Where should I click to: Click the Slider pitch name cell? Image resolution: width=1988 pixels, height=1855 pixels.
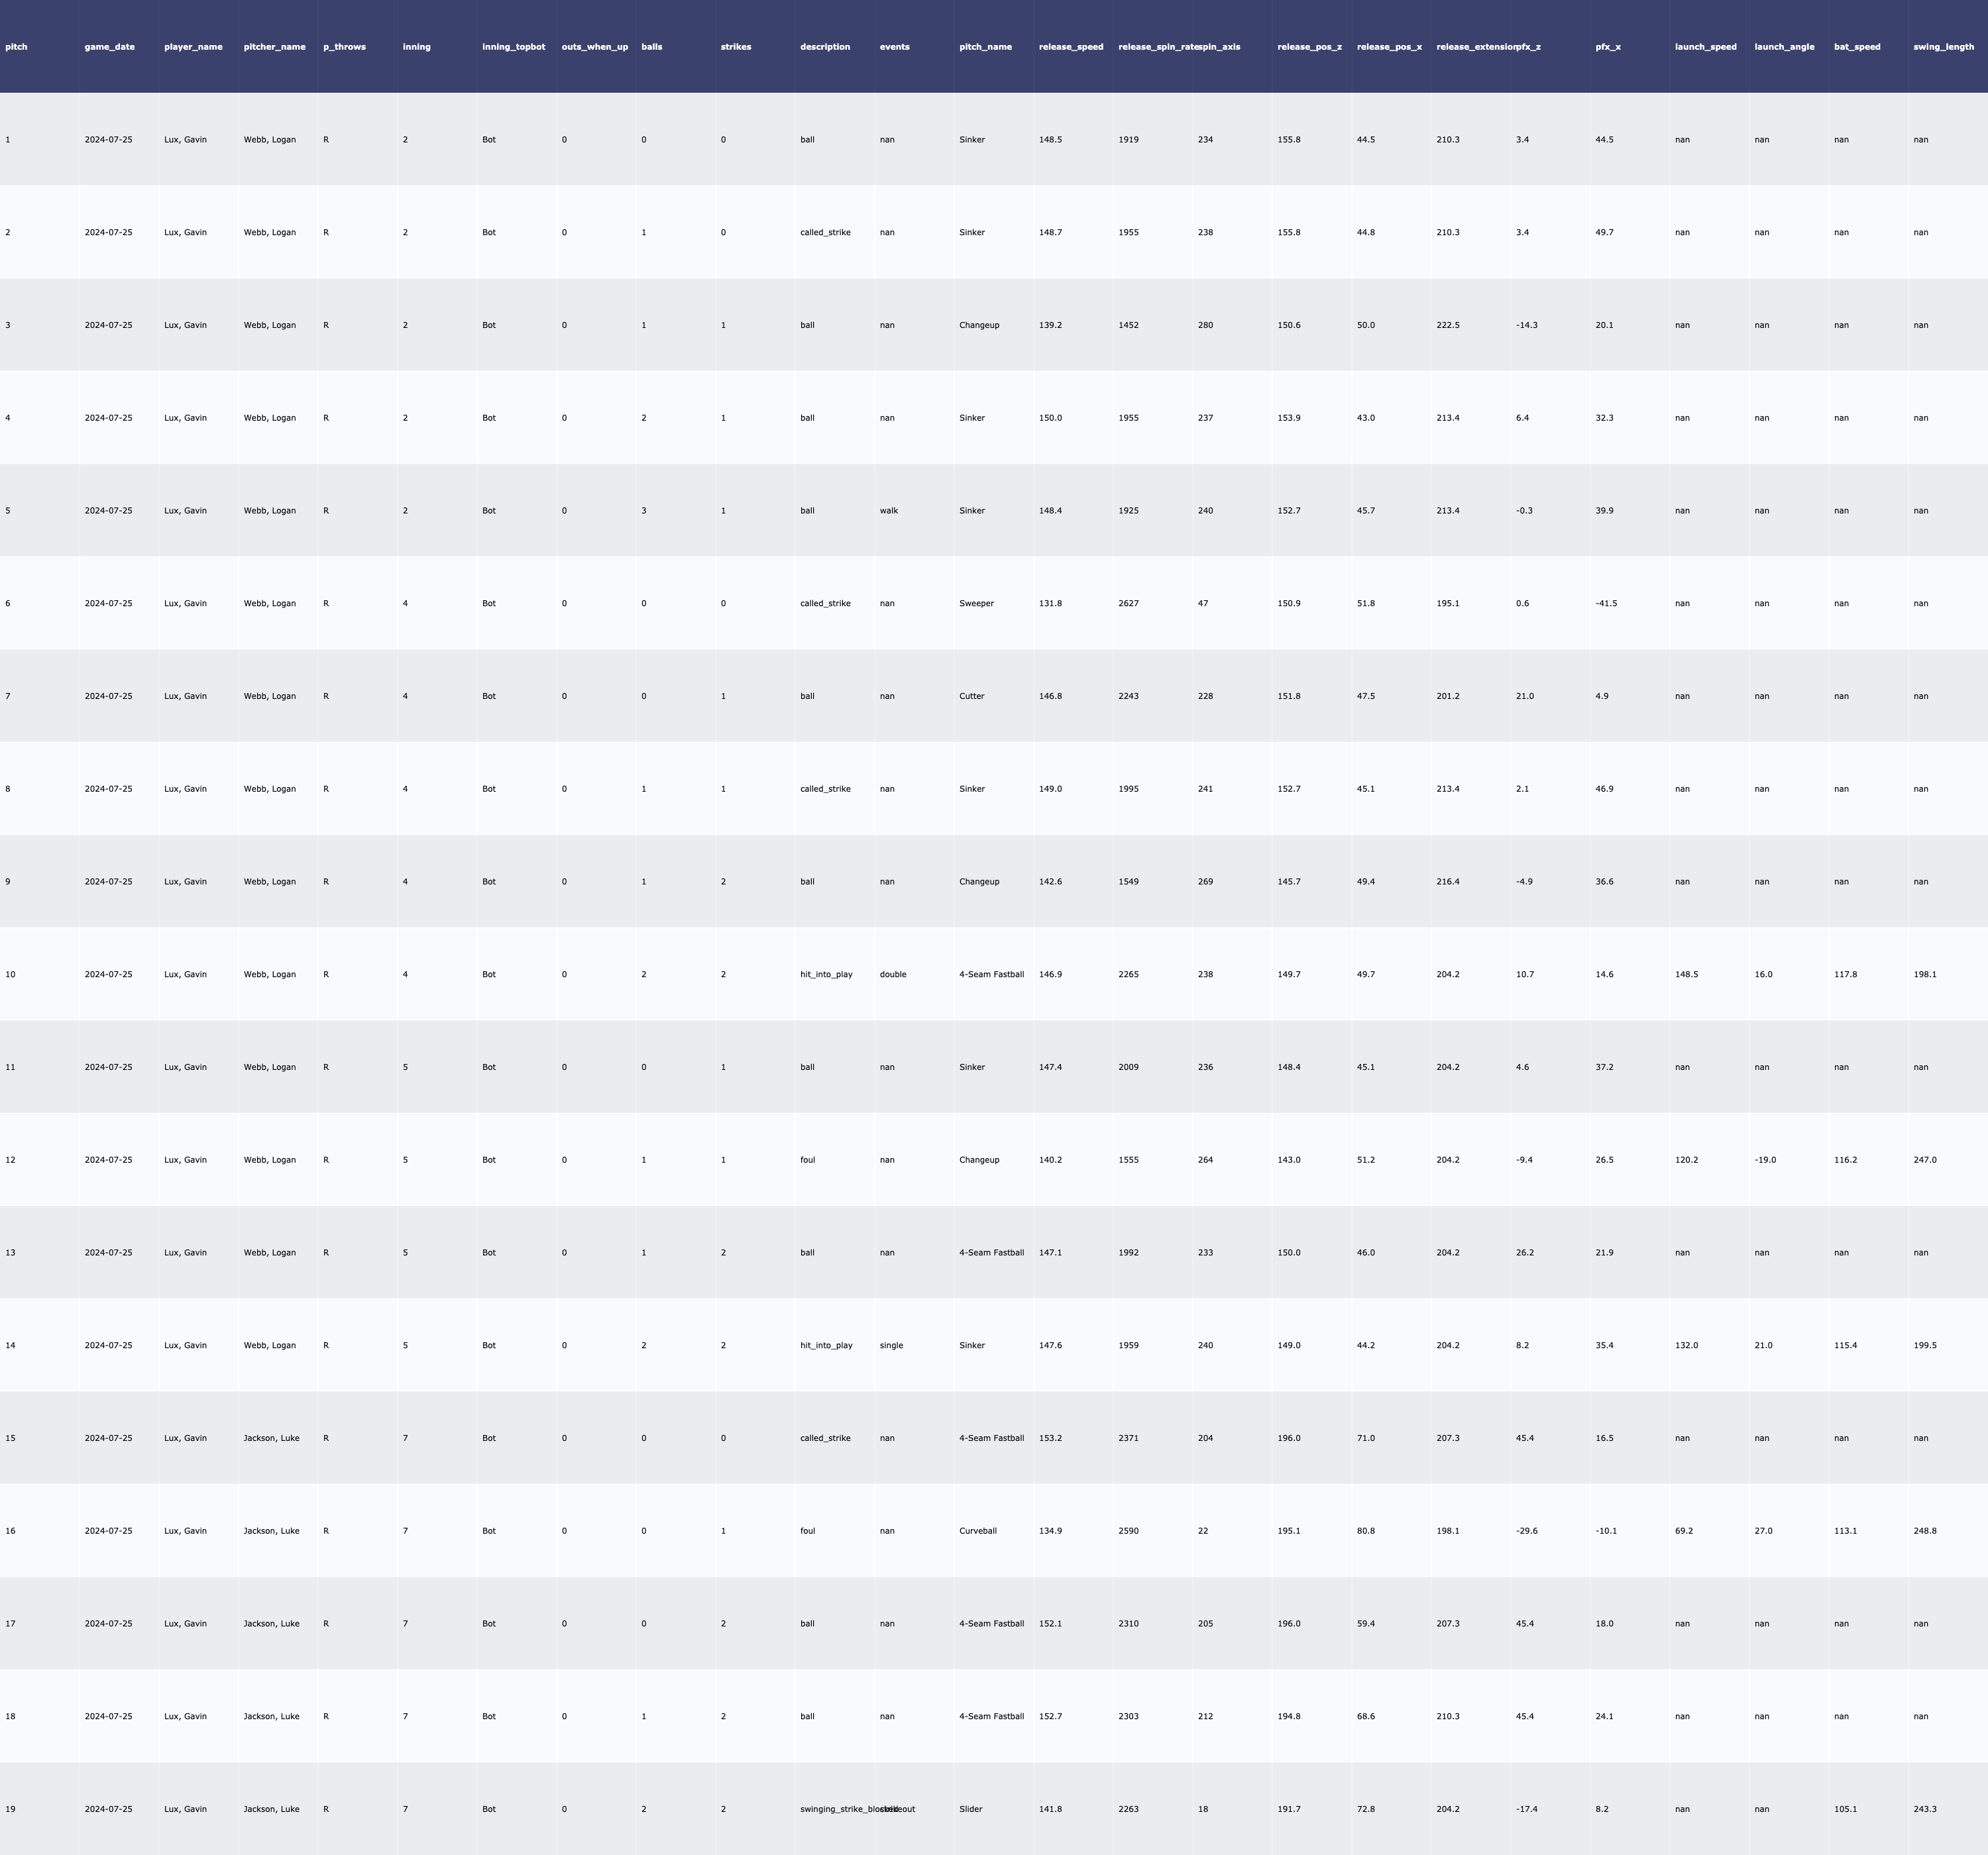[970, 1809]
